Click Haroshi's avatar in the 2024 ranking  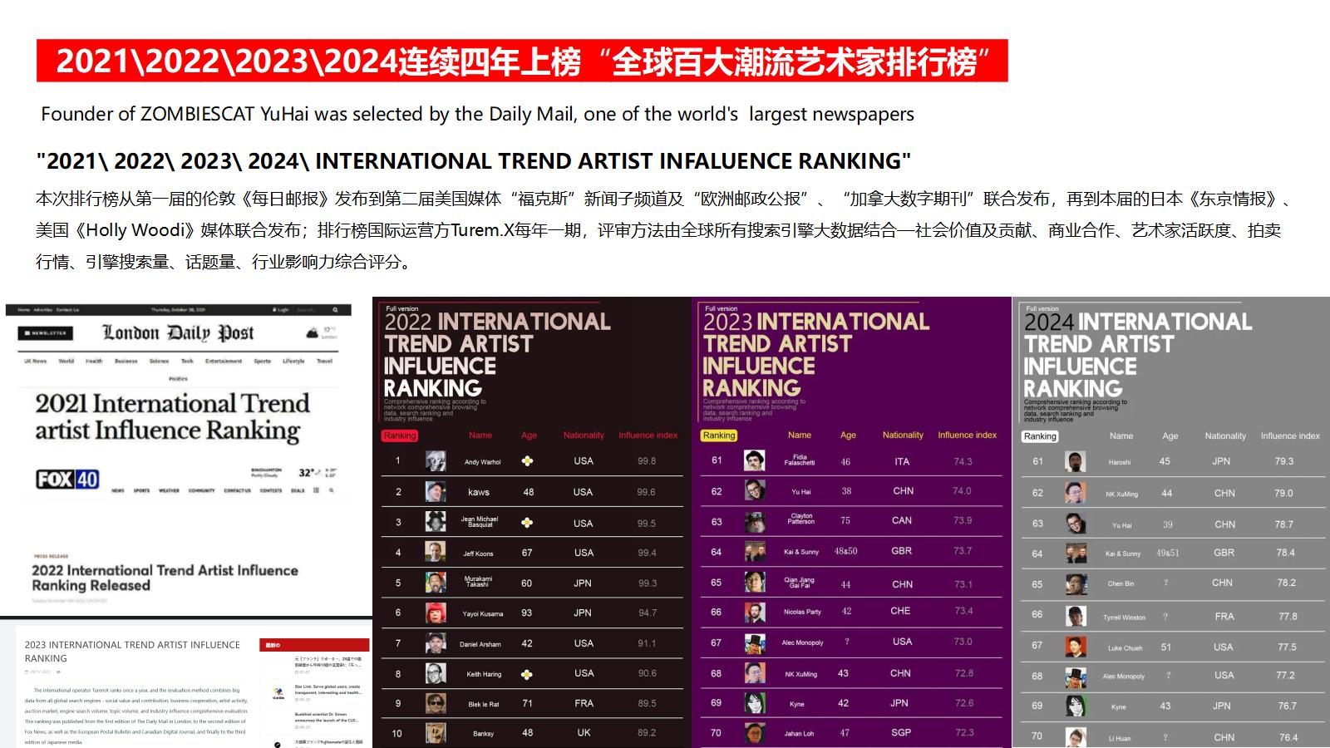[1076, 461]
